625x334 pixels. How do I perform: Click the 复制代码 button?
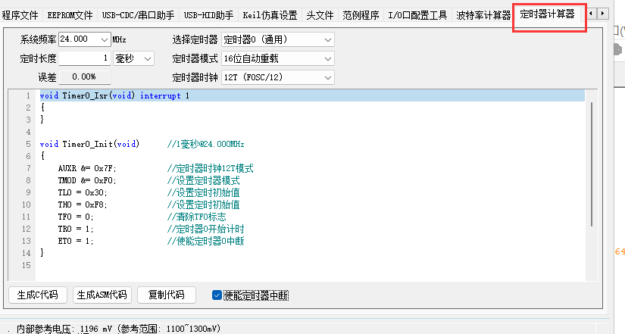167,295
